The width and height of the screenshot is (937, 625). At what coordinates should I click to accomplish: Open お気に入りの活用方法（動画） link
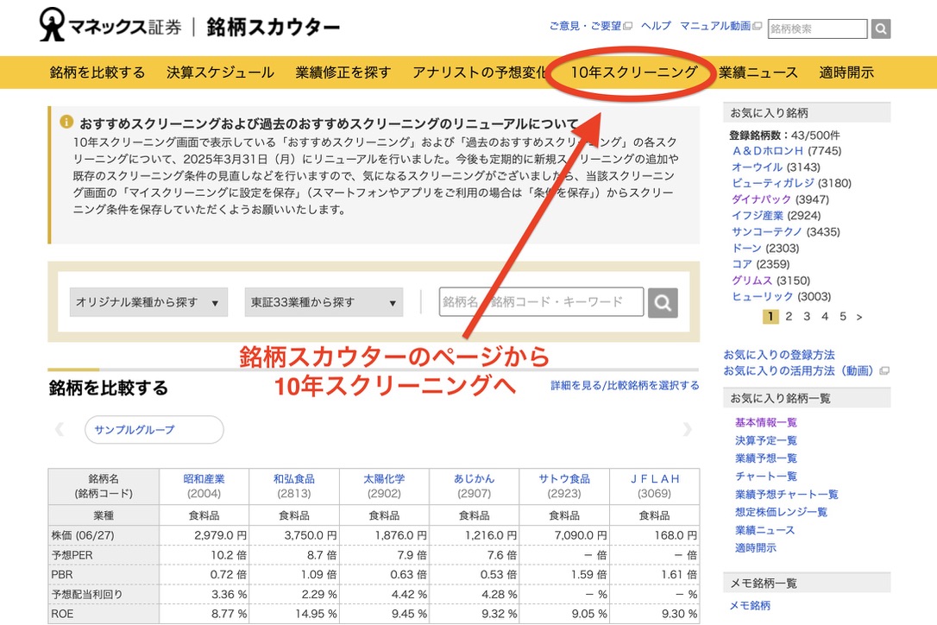[x=798, y=371]
